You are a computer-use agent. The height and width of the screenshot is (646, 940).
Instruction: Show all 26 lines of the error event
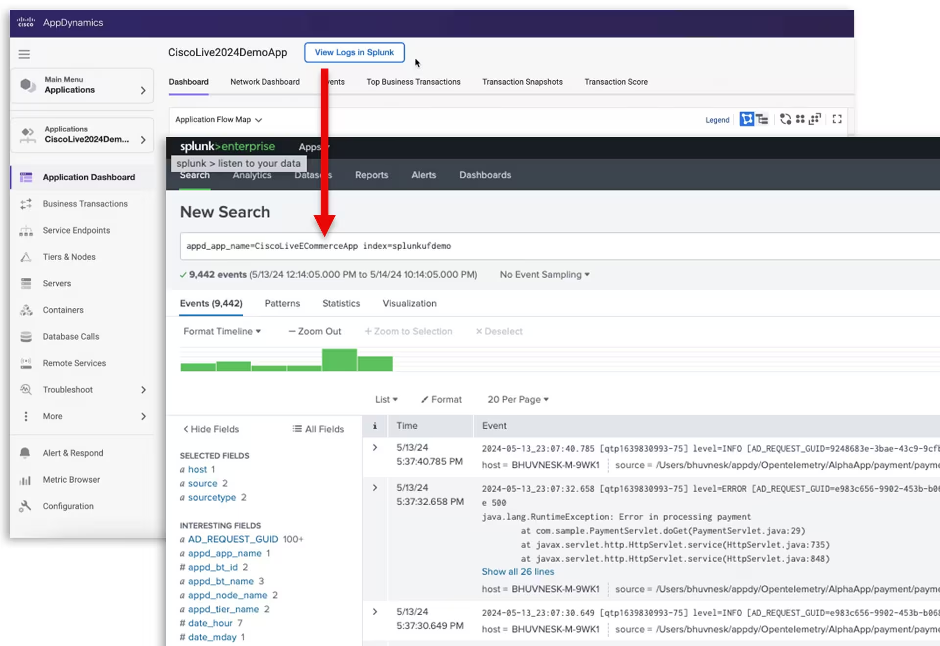pyautogui.click(x=517, y=571)
